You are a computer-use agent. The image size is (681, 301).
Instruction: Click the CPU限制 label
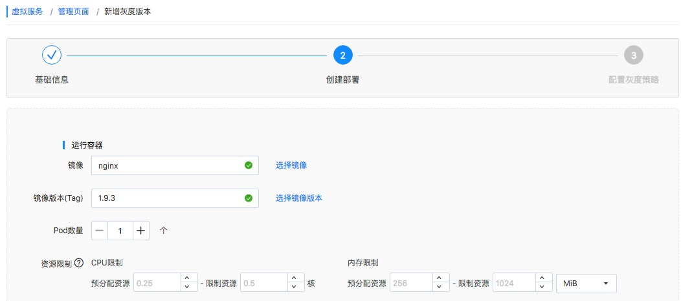pyautogui.click(x=107, y=262)
